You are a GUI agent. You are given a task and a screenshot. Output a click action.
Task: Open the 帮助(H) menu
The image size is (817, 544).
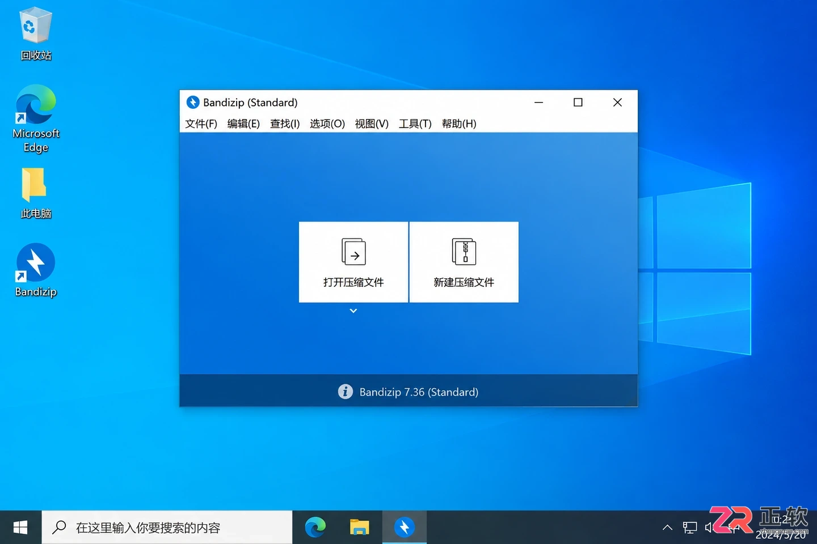[x=459, y=124]
